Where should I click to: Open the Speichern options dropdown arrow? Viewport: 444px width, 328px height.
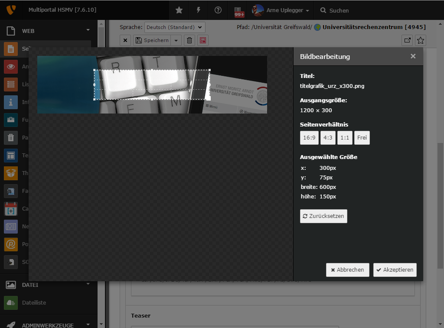[176, 40]
